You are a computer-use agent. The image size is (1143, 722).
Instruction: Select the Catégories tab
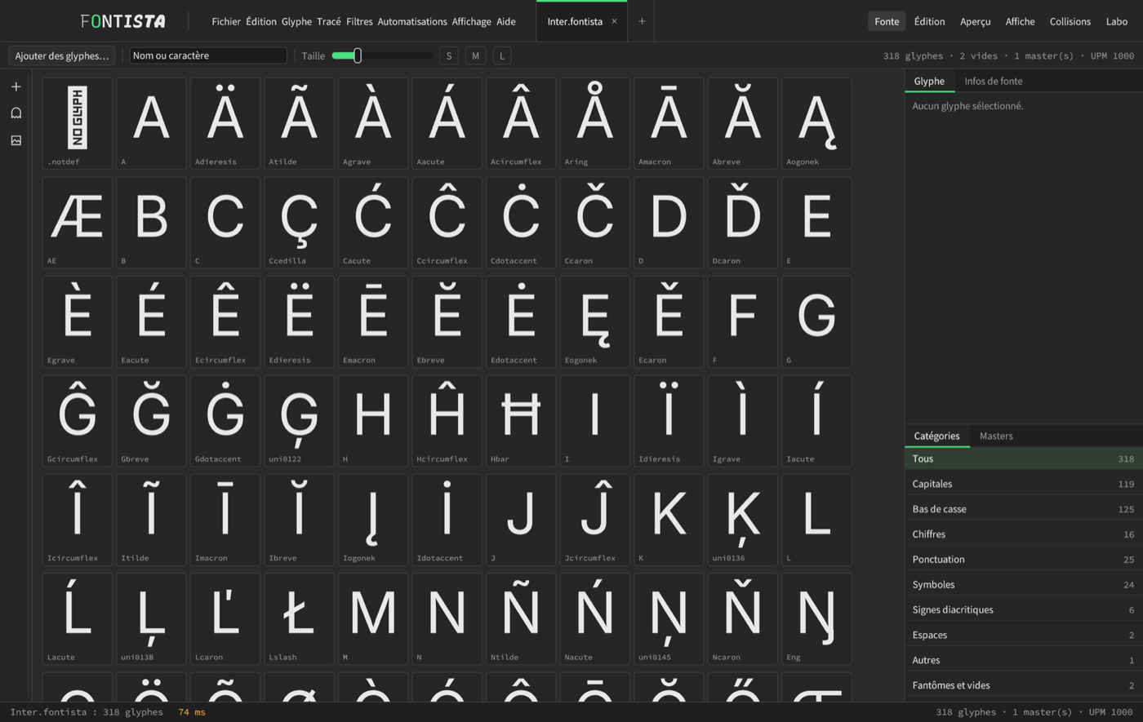click(937, 436)
